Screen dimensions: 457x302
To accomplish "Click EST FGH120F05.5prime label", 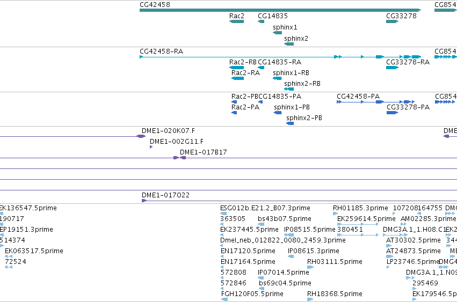I will [x=252, y=294].
